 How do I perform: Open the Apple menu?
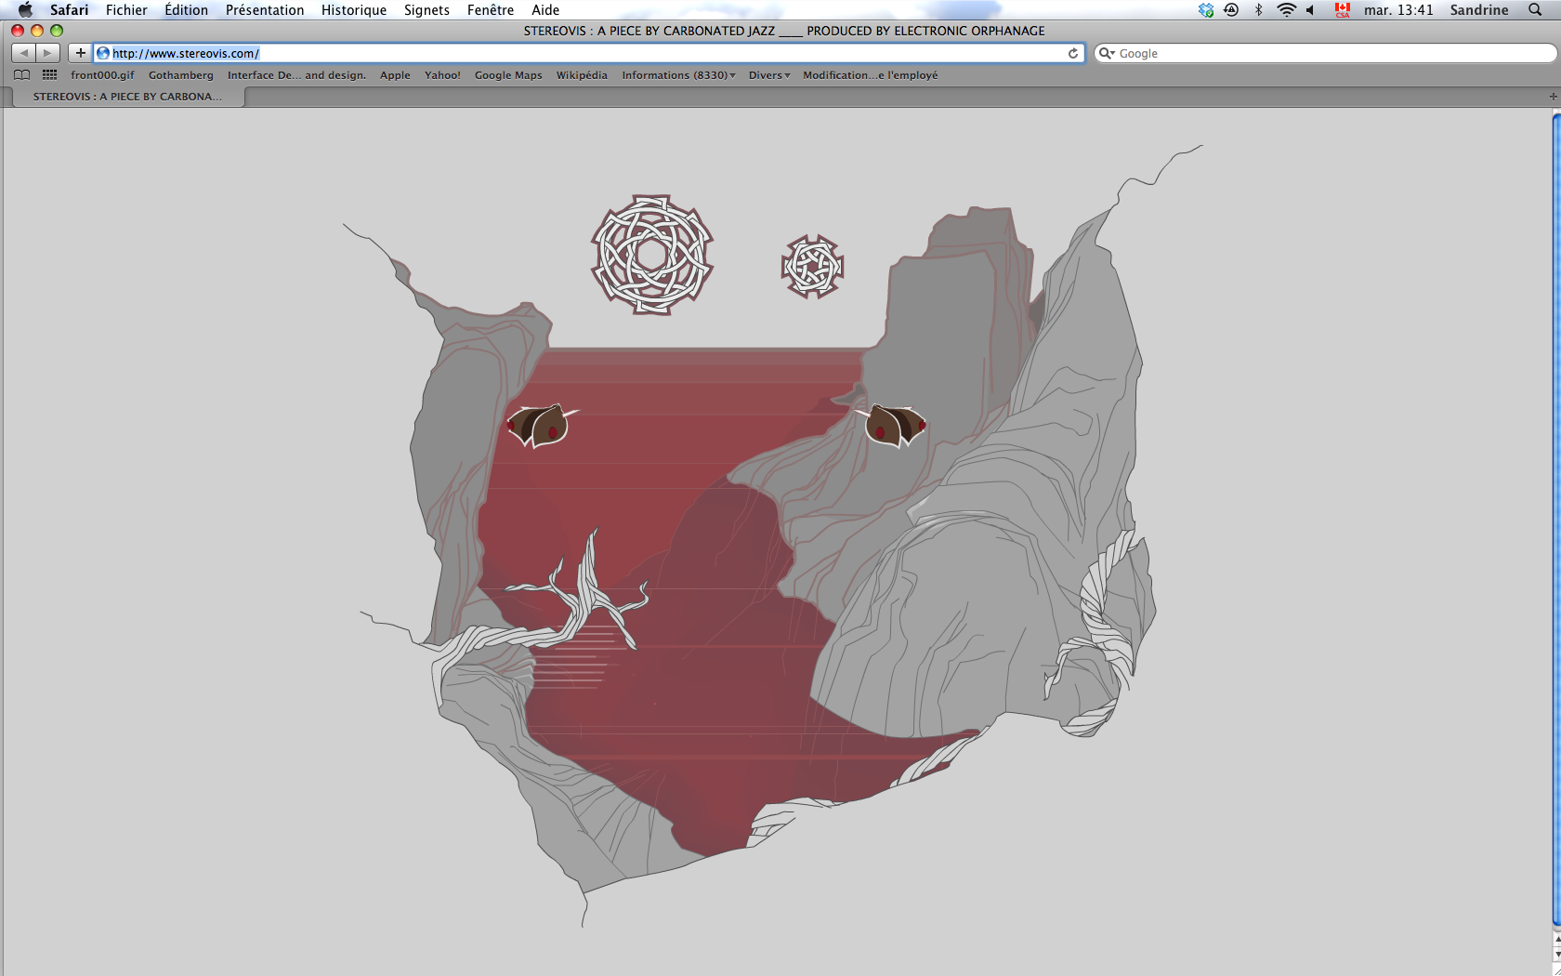(x=25, y=10)
